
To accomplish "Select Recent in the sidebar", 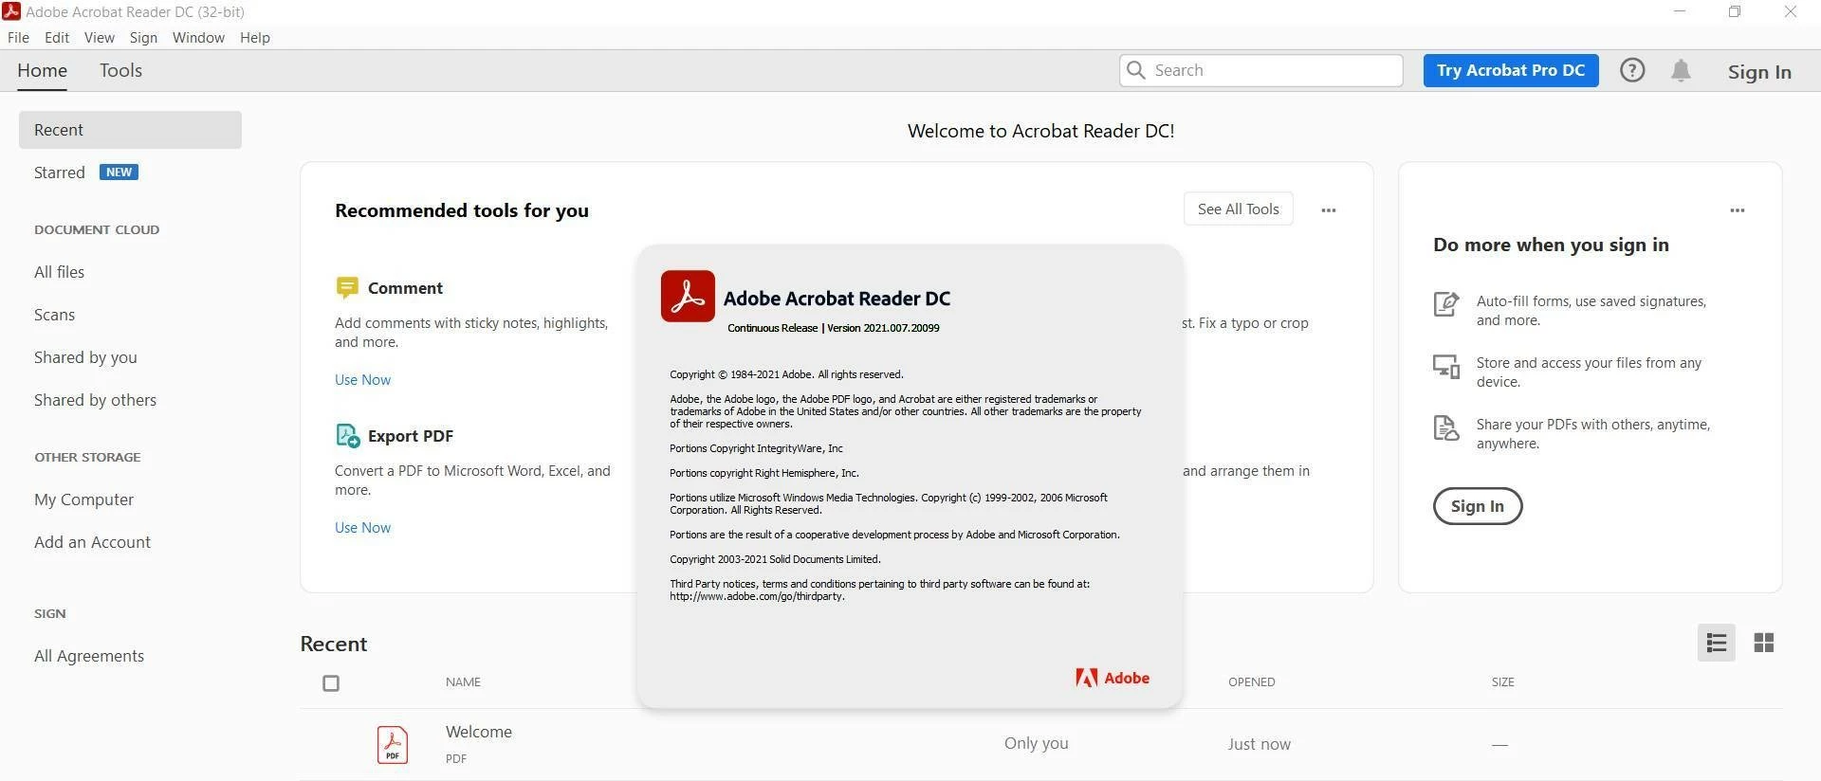I will coord(130,130).
